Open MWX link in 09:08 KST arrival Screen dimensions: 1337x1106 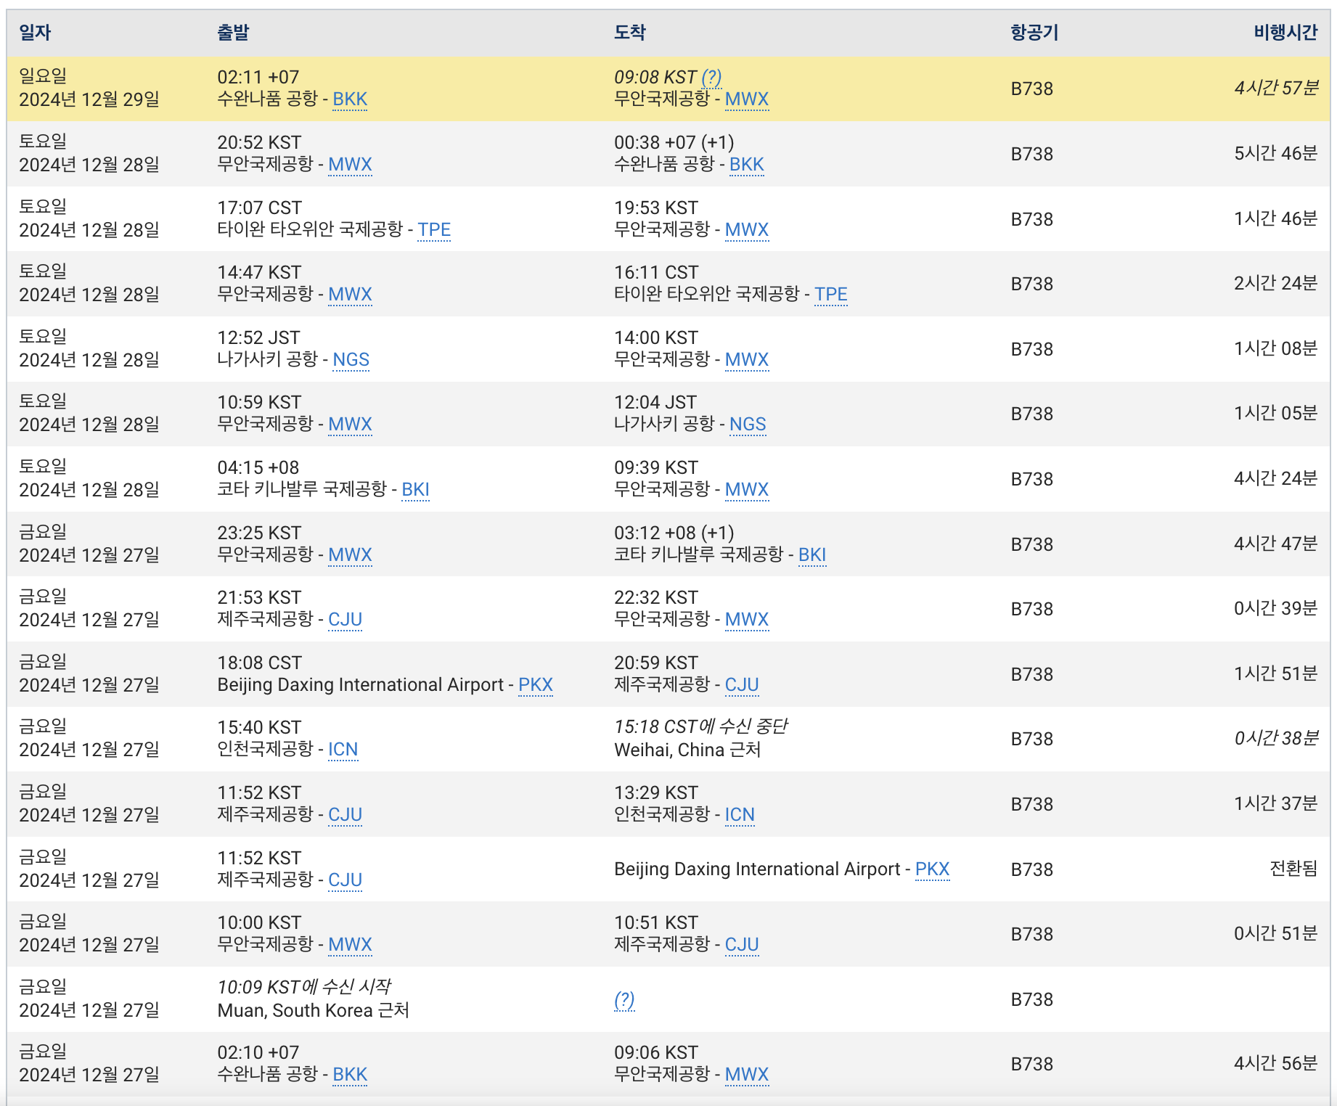[x=747, y=99]
